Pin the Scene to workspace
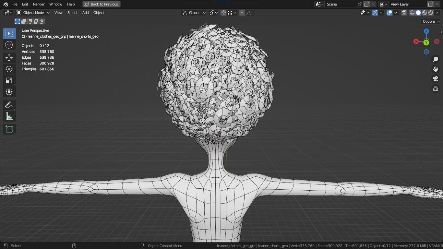Image resolution: width=443 pixels, height=249 pixels. (x=360, y=4)
